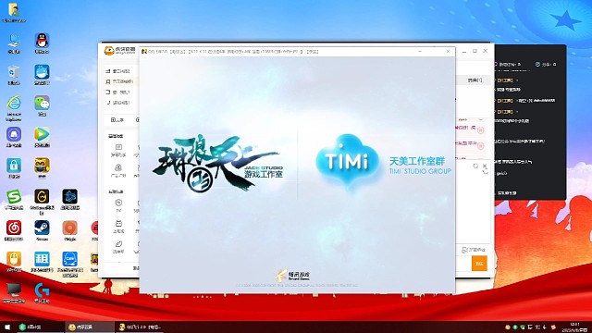Open the blue 租 desktop icon
592x333 pixels.
(42, 259)
